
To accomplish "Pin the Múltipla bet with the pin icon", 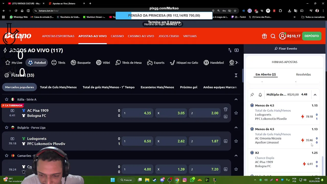I will (x=252, y=95).
